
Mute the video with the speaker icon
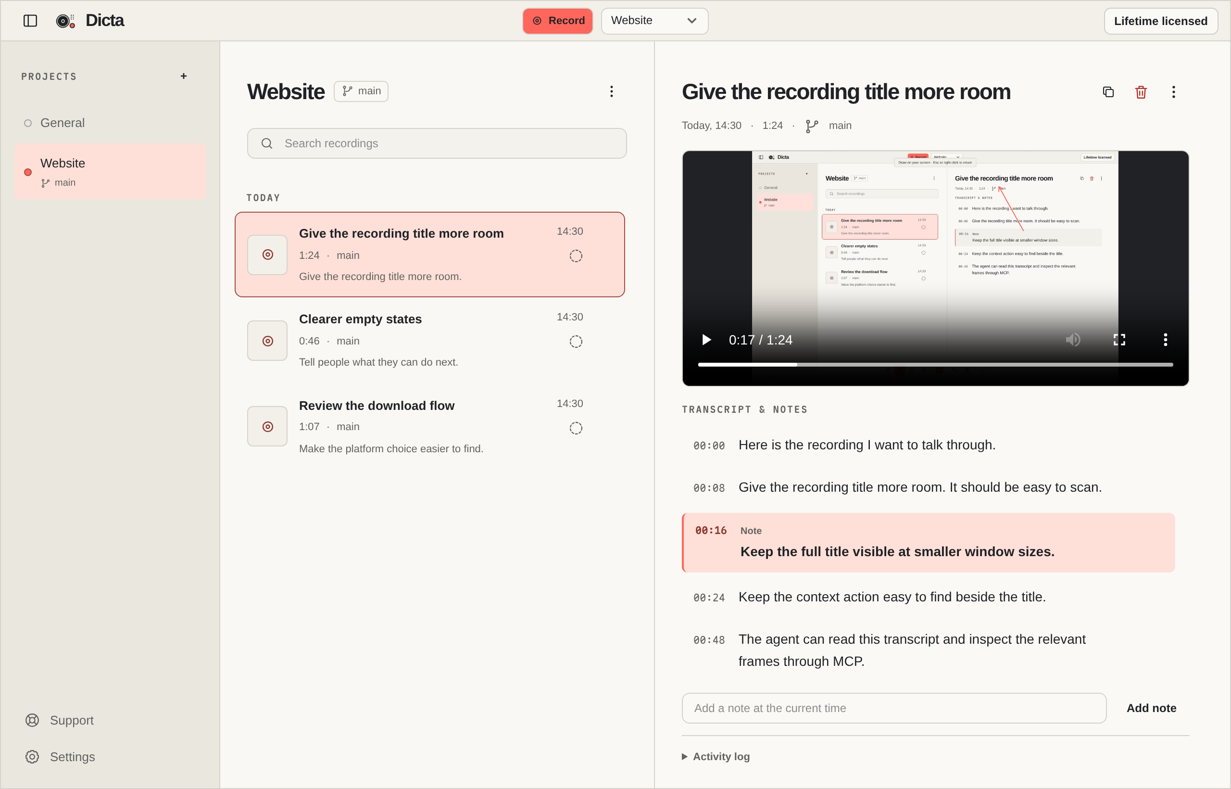coord(1073,340)
